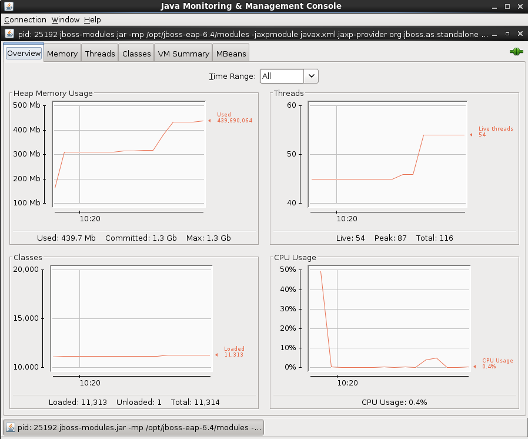This screenshot has height=439, width=528.
Task: Click 'CPU Usage: 0.4%' summary text
Action: tap(395, 403)
